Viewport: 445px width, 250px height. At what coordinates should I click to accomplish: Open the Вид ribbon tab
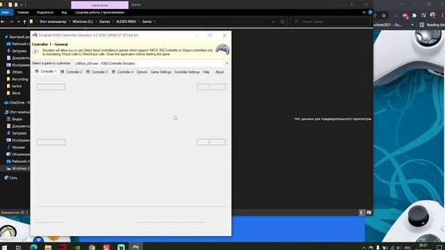coord(64,12)
